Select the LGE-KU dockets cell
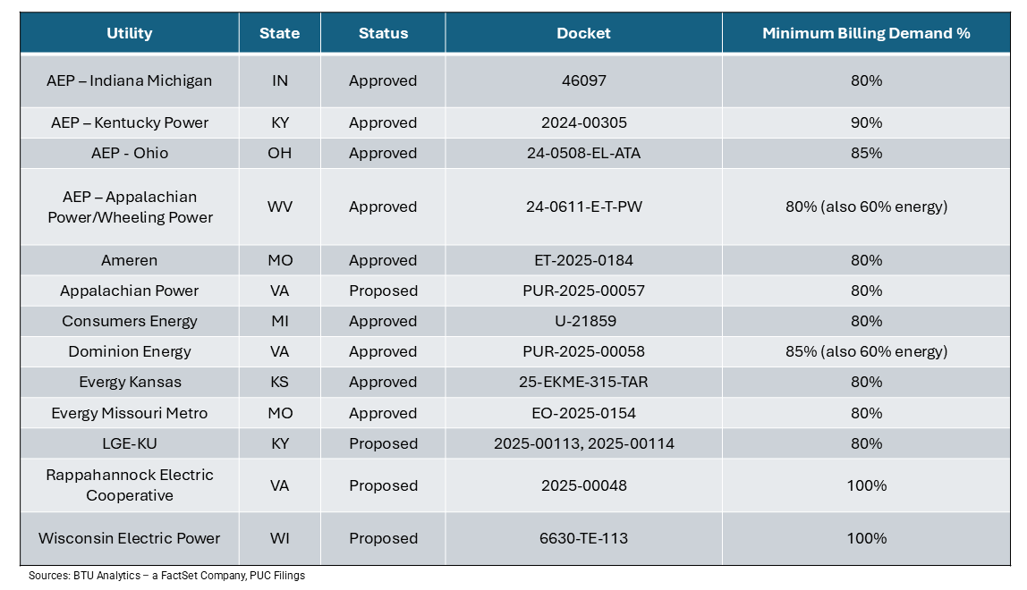The width and height of the screenshot is (1027, 590). [583, 443]
